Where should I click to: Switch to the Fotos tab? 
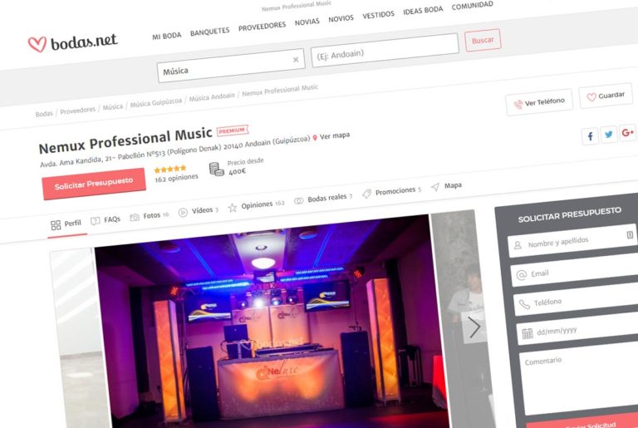[149, 216]
